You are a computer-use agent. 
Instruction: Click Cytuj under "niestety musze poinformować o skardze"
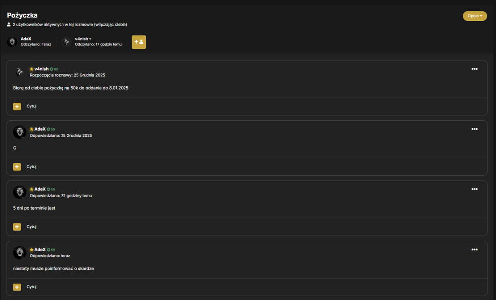(31, 287)
